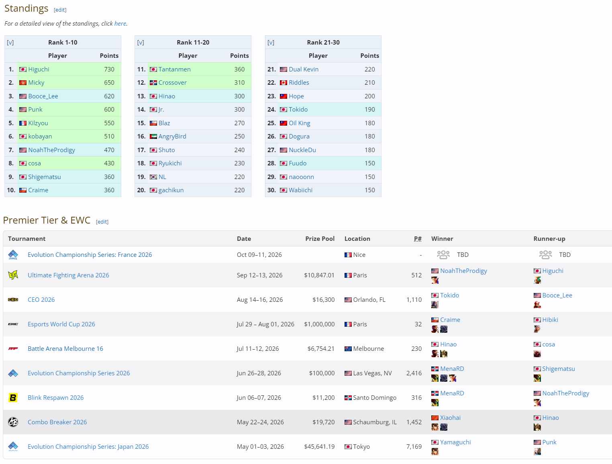This screenshot has height=464, width=612.
Task: Click the Combo Breaker tournament logo icon
Action: coord(13,422)
